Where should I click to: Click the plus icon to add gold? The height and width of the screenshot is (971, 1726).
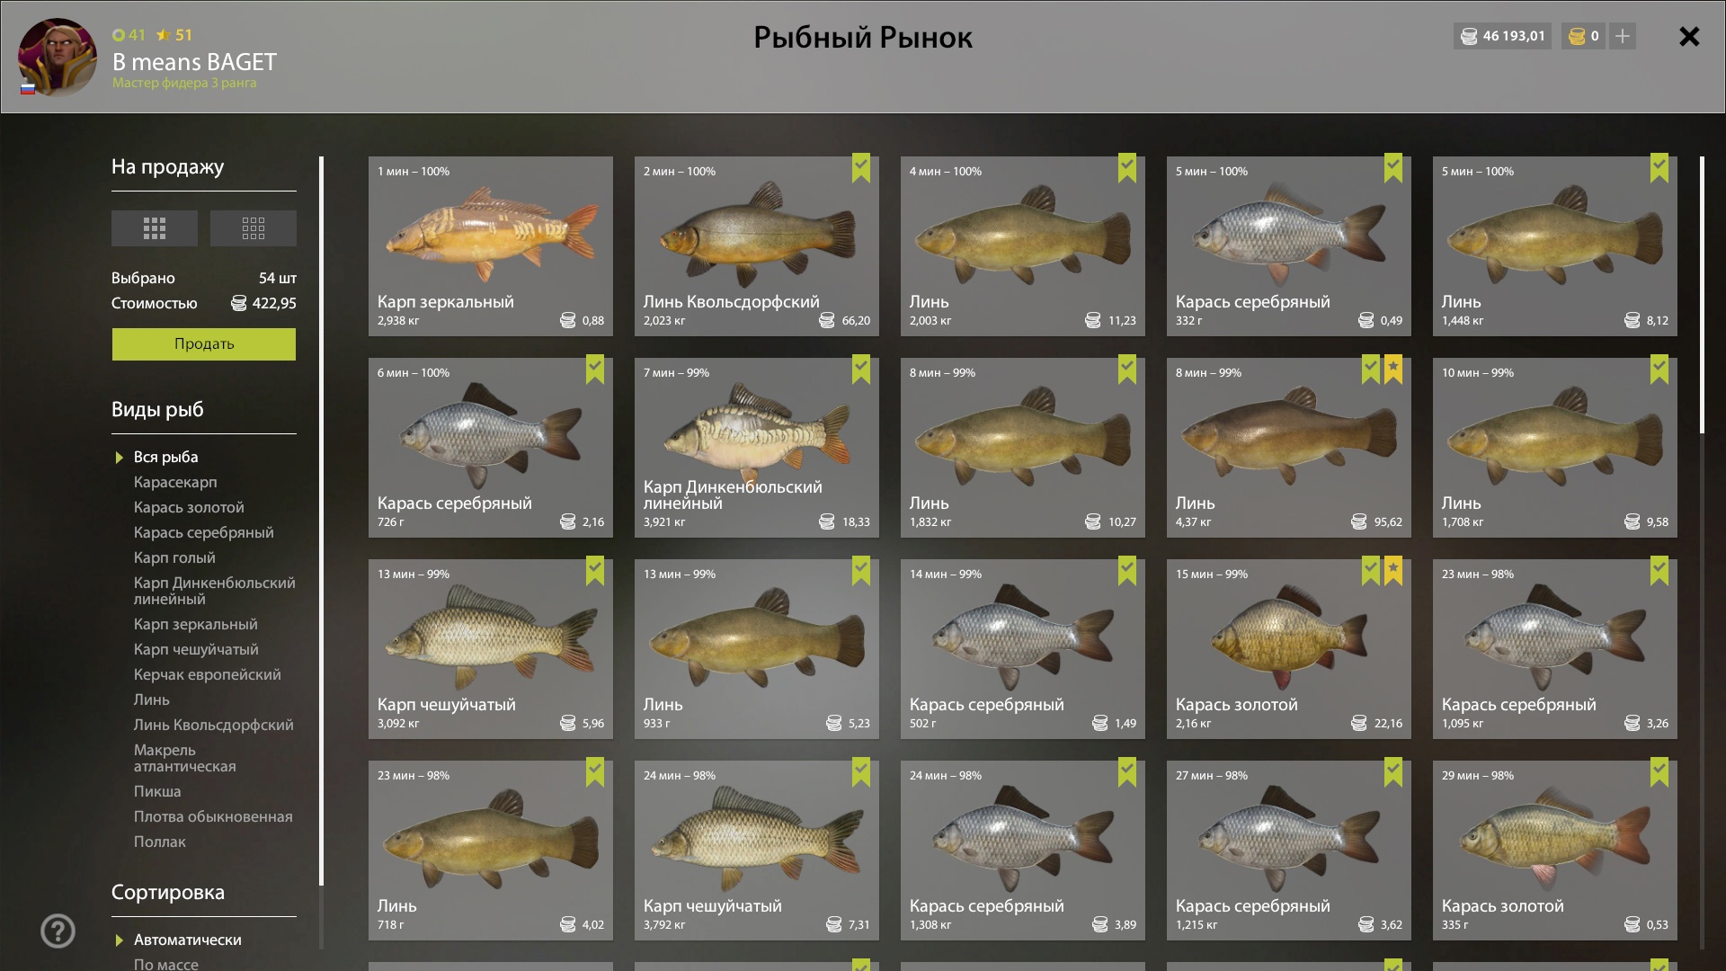point(1623,36)
